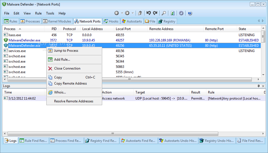Select the services.exe process row
Screen dimensions: 268x153
[x=131, y=51]
